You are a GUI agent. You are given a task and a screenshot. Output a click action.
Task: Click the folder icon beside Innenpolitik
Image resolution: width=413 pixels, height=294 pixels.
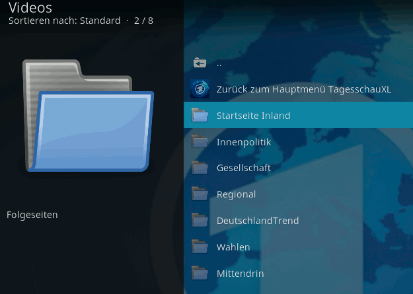[x=200, y=141]
